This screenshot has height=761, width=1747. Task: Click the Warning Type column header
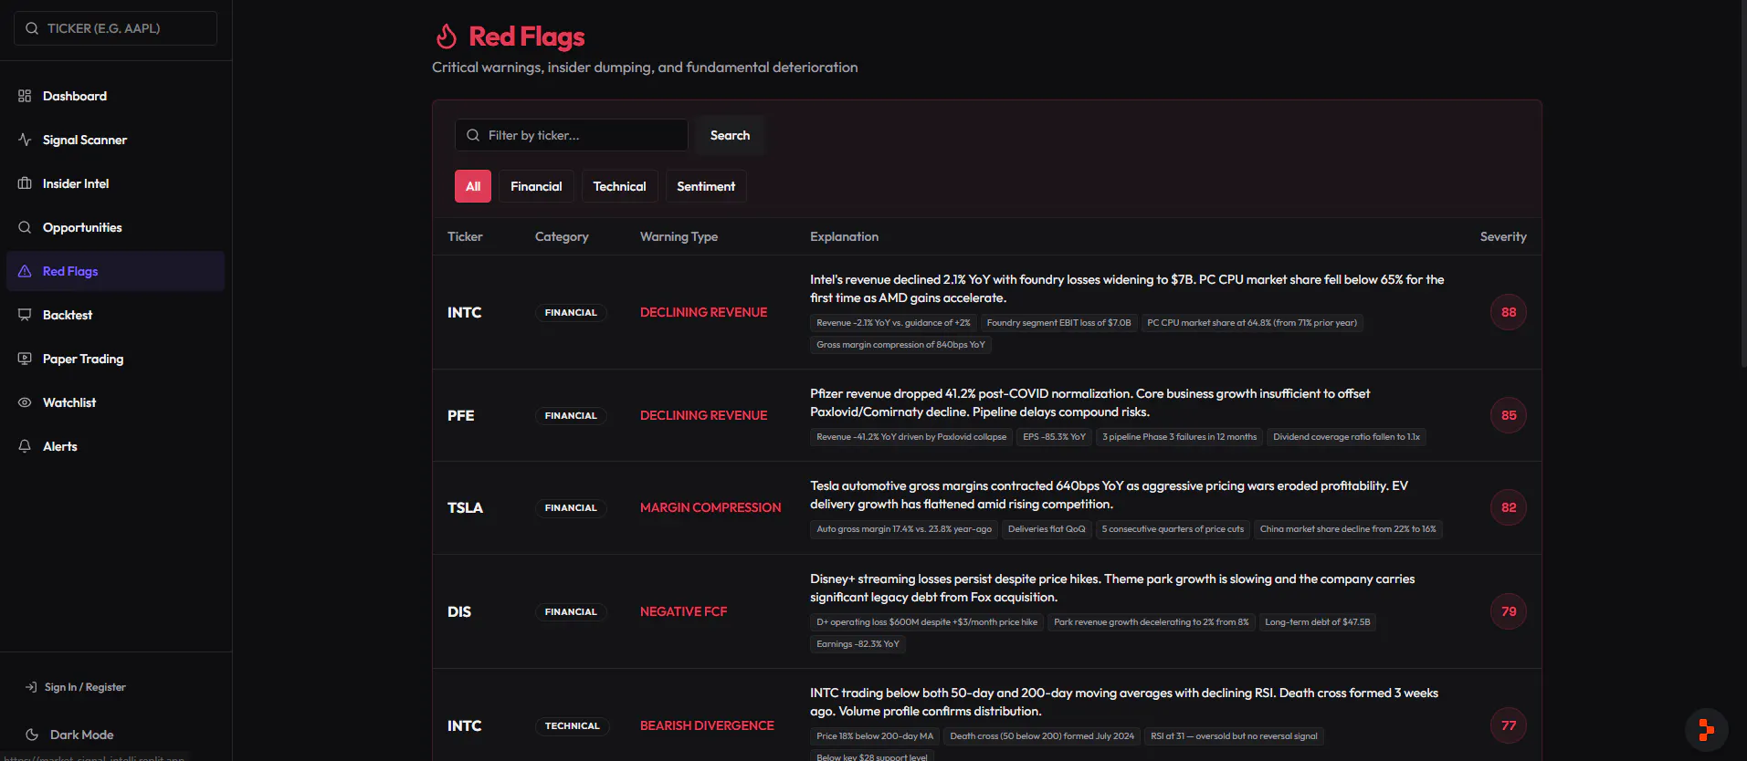679,236
